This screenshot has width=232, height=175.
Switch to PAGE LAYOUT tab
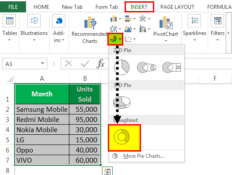[177, 7]
